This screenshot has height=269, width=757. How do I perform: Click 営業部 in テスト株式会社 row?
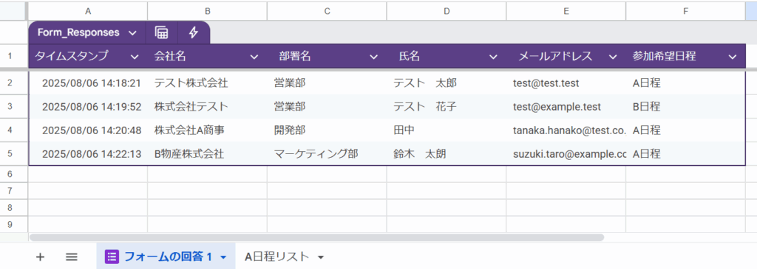[327, 83]
